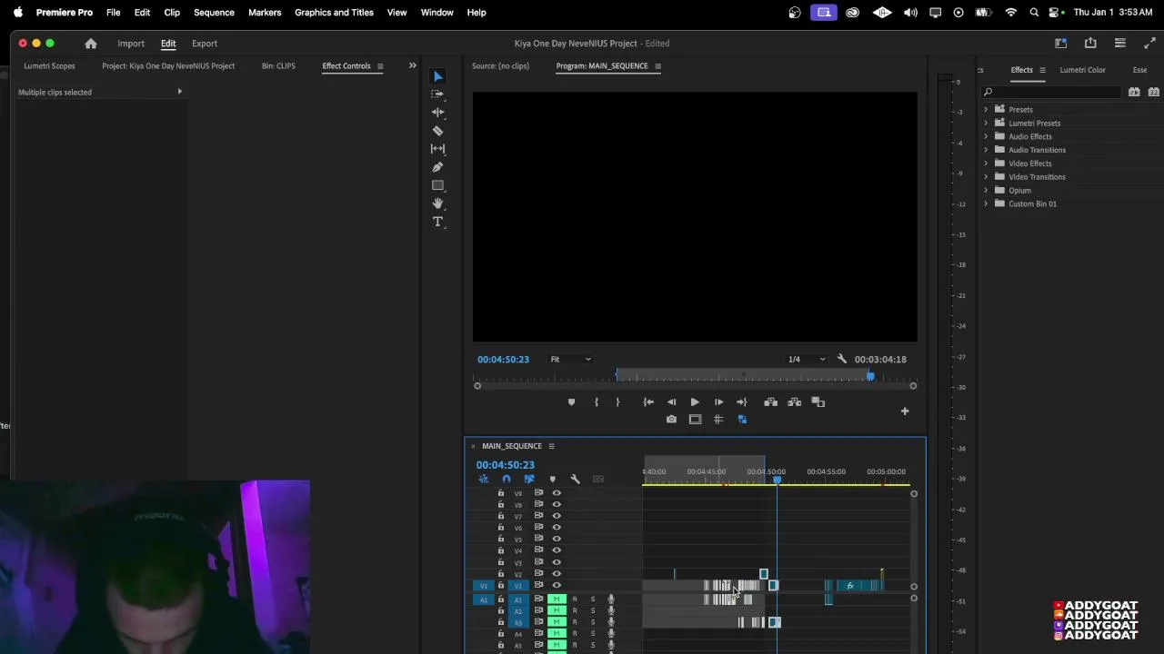The height and width of the screenshot is (654, 1164).
Task: Switch to Lumetri Color tab
Action: point(1082,70)
